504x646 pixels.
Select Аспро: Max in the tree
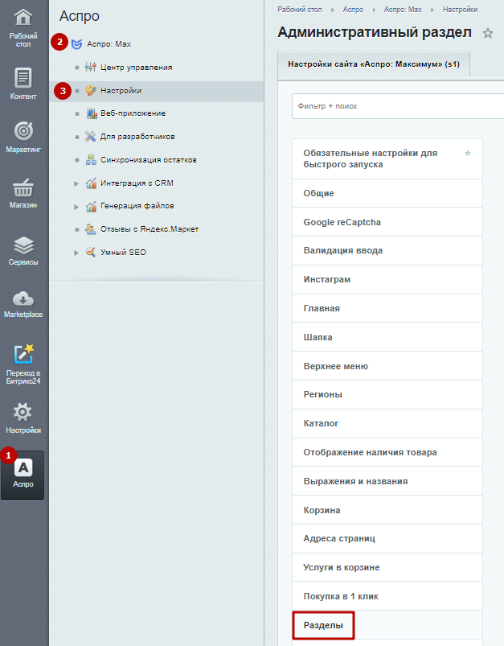pyautogui.click(x=109, y=44)
